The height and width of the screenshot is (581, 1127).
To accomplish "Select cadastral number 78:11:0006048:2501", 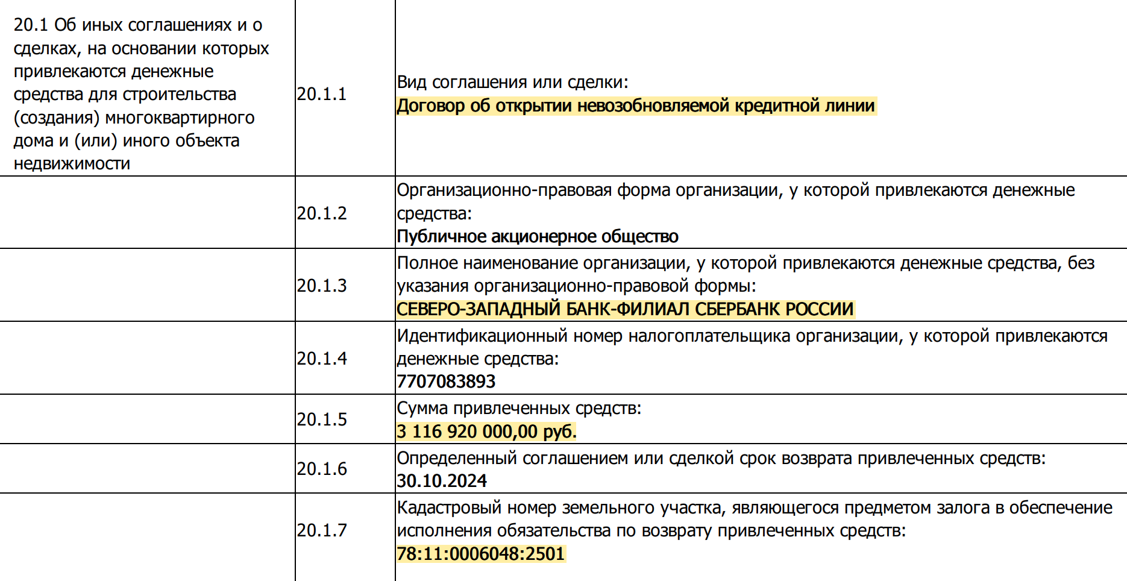I will (480, 554).
